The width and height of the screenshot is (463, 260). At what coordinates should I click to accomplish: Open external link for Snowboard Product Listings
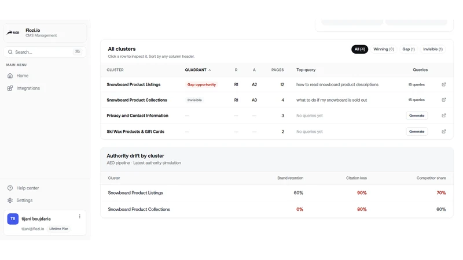point(443,84)
